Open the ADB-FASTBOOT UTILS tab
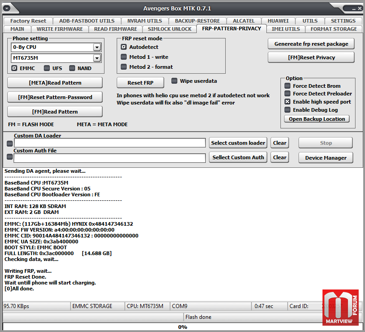365x332 pixels. 87,21
